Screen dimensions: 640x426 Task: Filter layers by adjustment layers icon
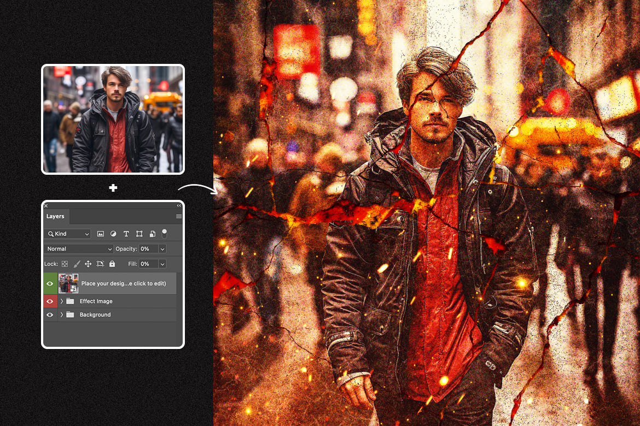pyautogui.click(x=113, y=234)
